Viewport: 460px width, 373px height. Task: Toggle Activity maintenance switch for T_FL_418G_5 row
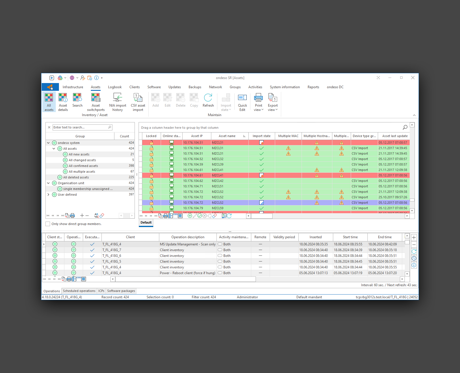[x=220, y=262]
